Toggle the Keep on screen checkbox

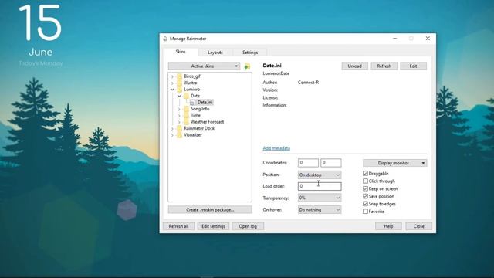(365, 188)
